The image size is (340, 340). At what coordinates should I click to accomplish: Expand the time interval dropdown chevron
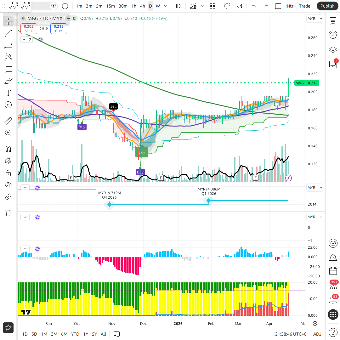click(x=166, y=6)
